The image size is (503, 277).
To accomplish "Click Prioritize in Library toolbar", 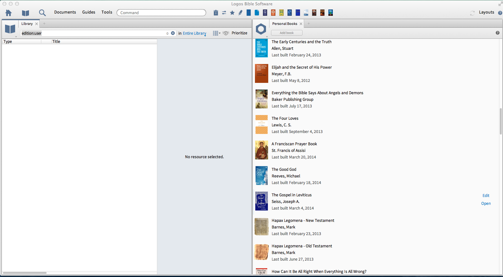I will click(240, 33).
